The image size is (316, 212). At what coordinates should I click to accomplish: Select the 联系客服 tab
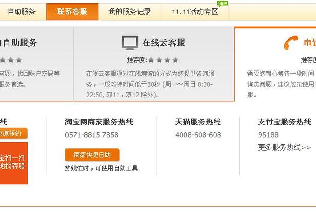73,12
